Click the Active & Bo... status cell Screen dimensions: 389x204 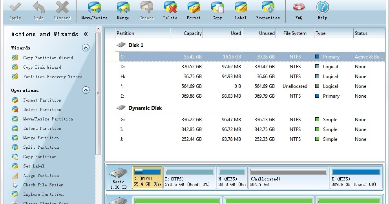(369, 57)
